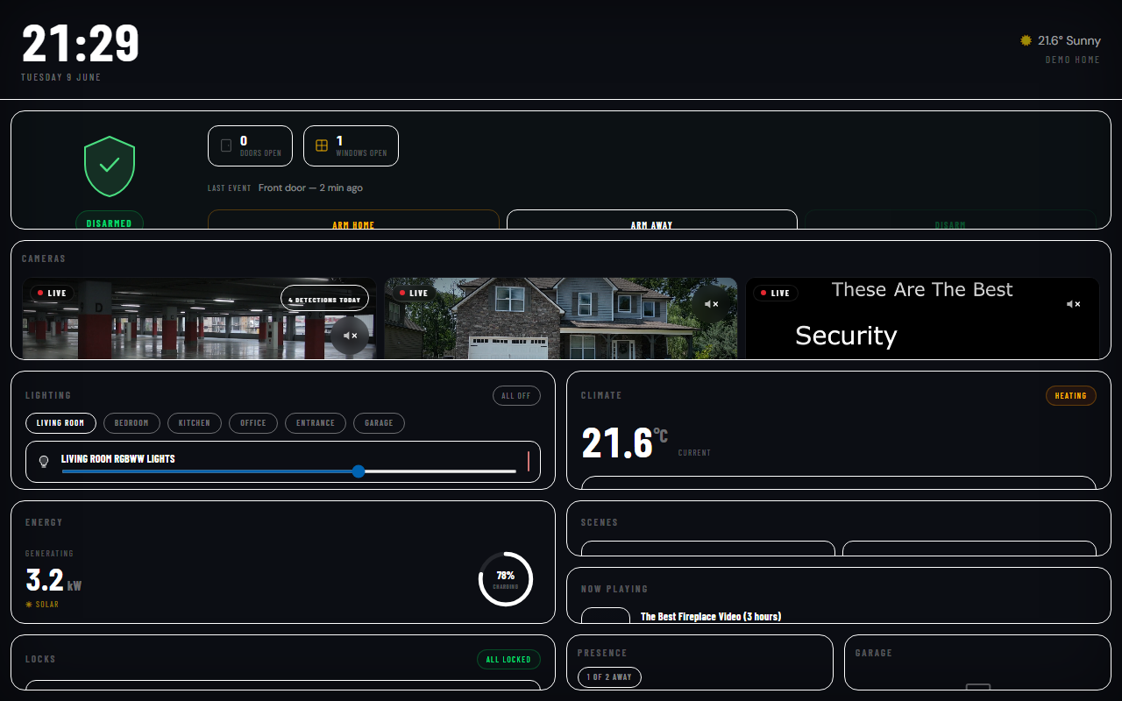
Task: Click the Living Room RGBWW lightbulb icon
Action: (x=44, y=461)
